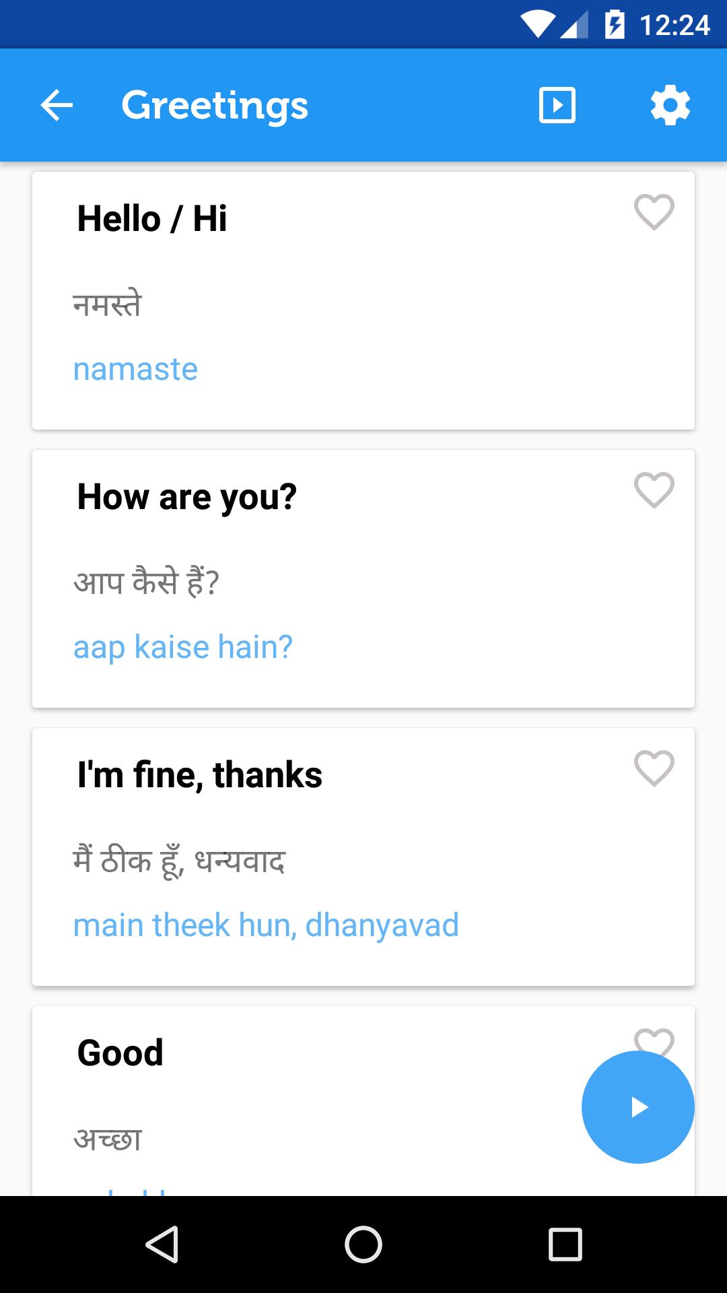Open settings with the gear icon
The width and height of the screenshot is (727, 1293).
coord(670,106)
